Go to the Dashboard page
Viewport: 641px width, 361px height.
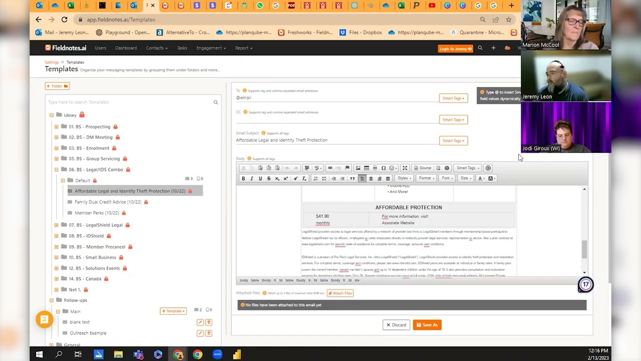click(x=126, y=48)
